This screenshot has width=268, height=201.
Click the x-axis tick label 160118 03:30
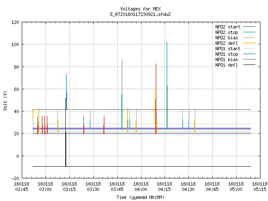pyautogui.click(x=93, y=187)
